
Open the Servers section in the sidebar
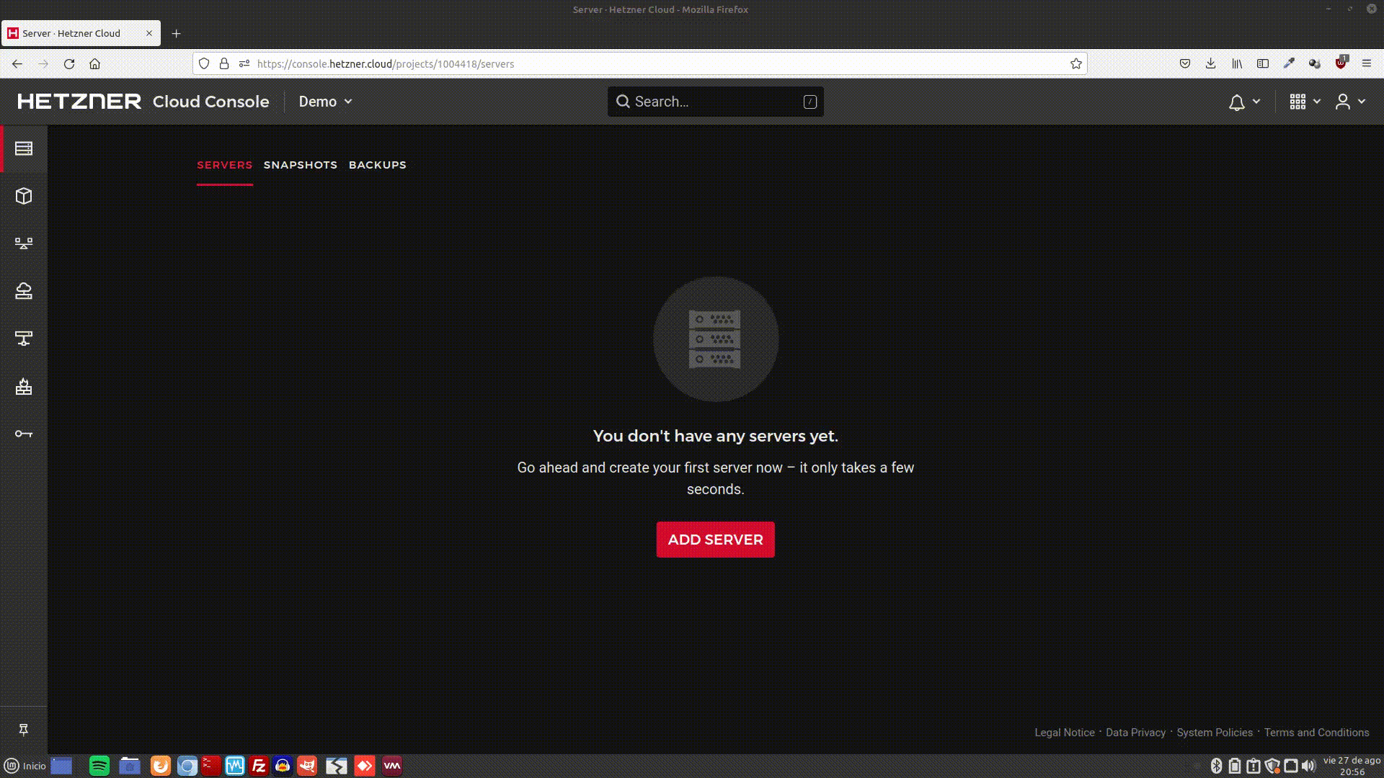24,148
